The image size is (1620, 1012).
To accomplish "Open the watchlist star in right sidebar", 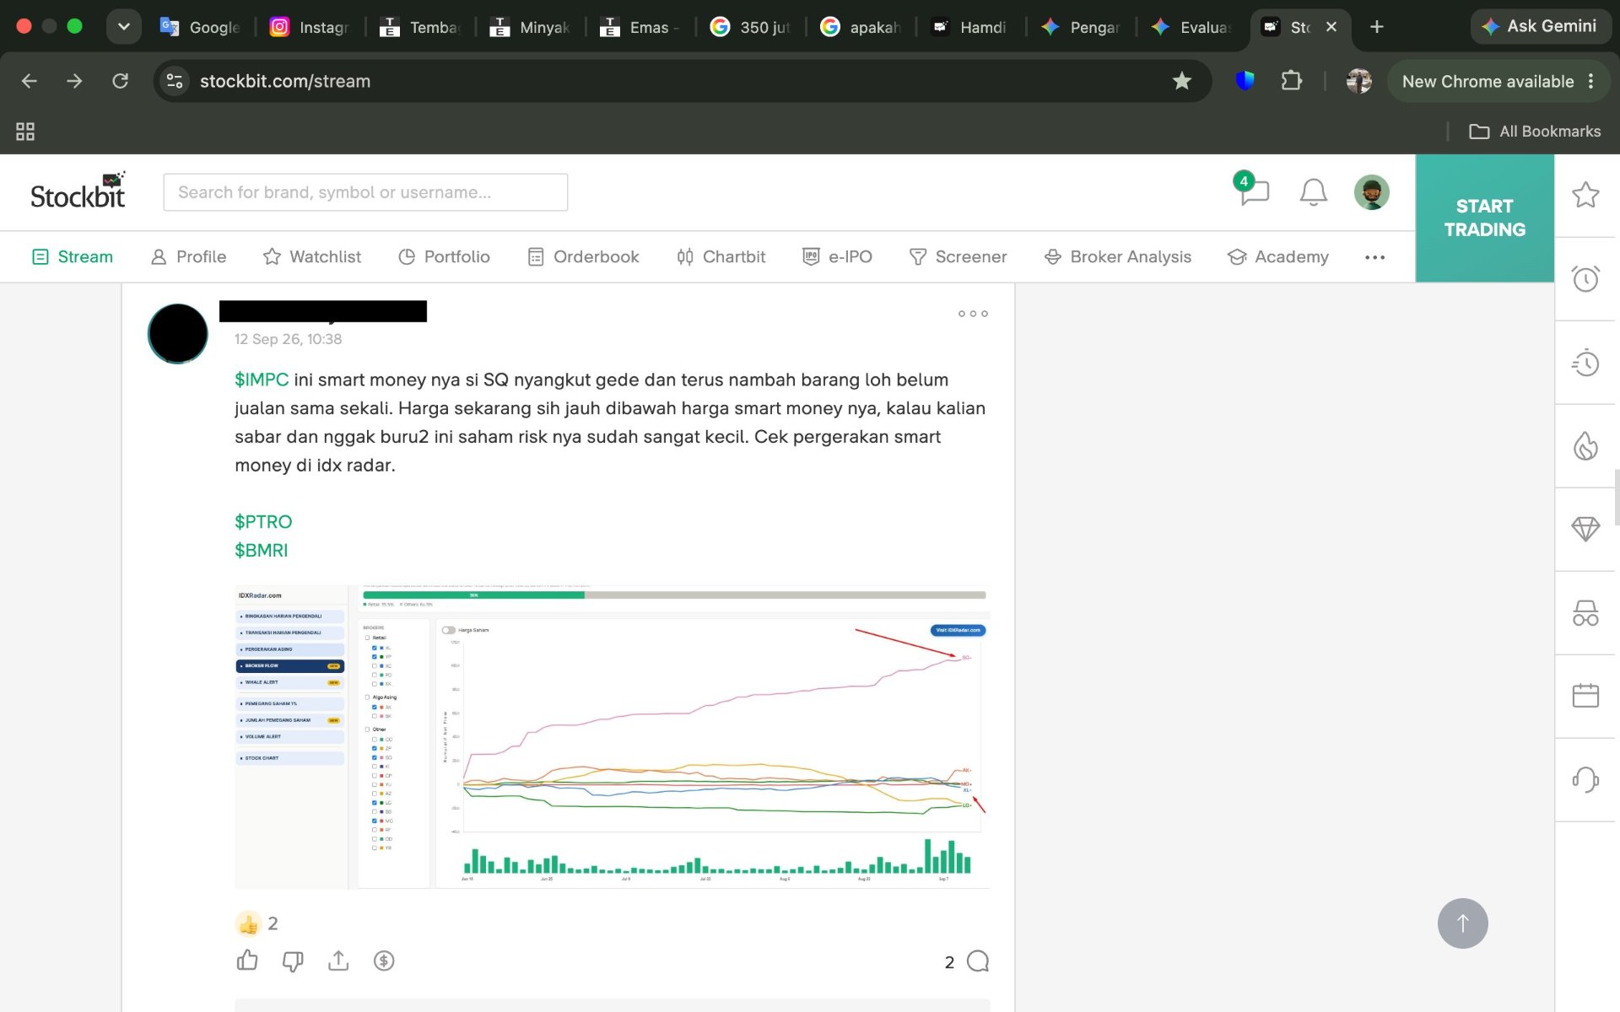I will [1585, 195].
